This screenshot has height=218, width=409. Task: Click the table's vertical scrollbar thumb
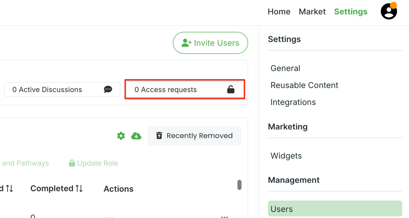click(239, 185)
